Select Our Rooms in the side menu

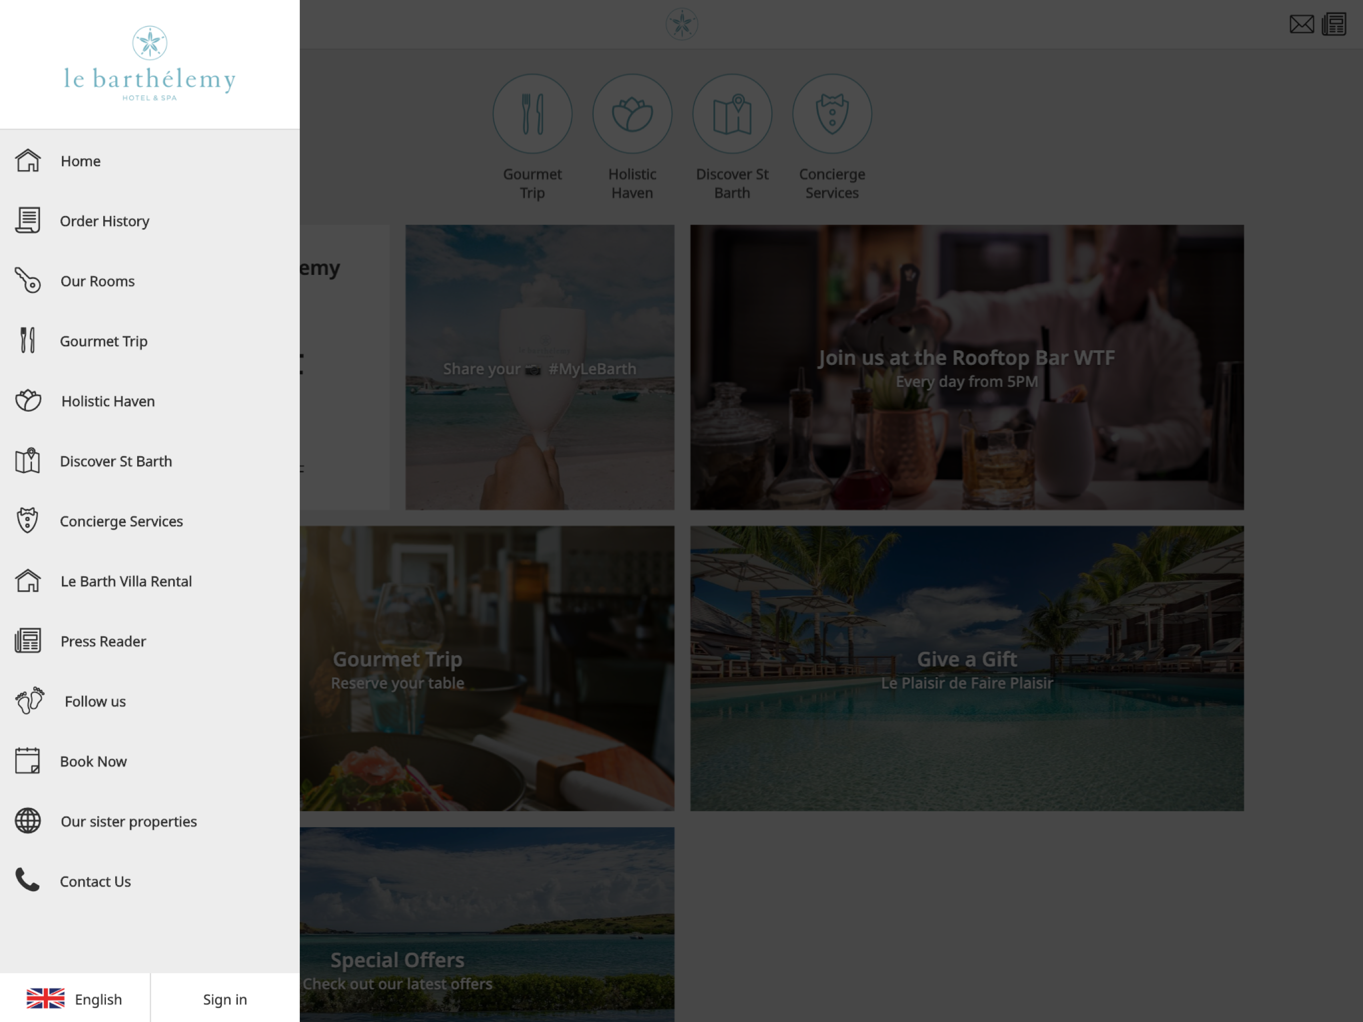[150, 280]
